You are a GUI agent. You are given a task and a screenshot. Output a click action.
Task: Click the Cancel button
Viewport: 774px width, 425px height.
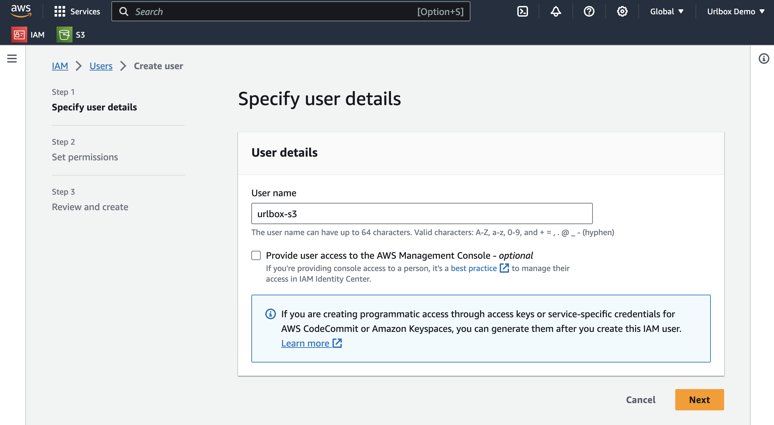point(640,400)
